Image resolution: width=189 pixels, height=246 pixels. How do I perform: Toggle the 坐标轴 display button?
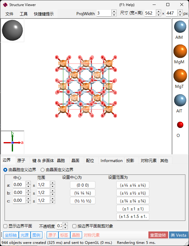point(11,235)
